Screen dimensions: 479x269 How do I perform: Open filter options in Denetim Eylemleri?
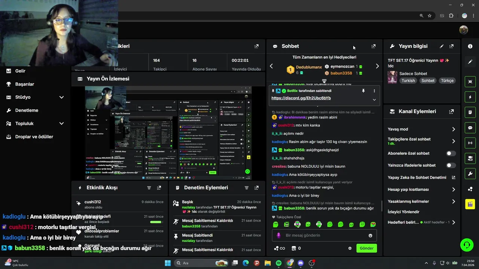pos(246,188)
